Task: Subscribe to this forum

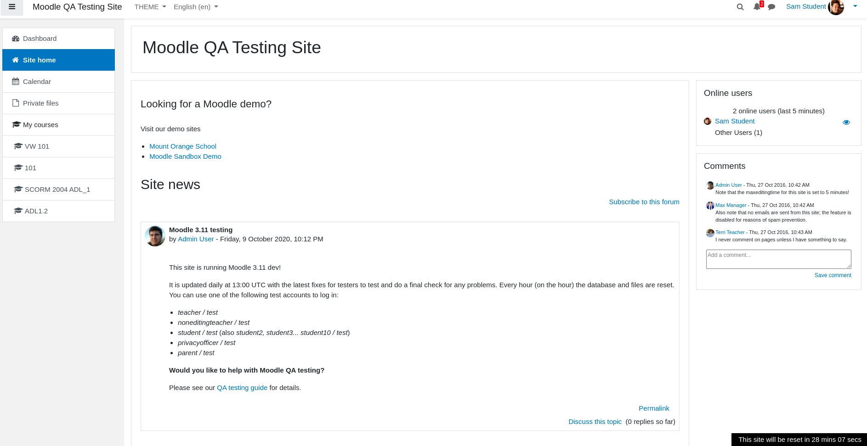Action: coord(644,202)
